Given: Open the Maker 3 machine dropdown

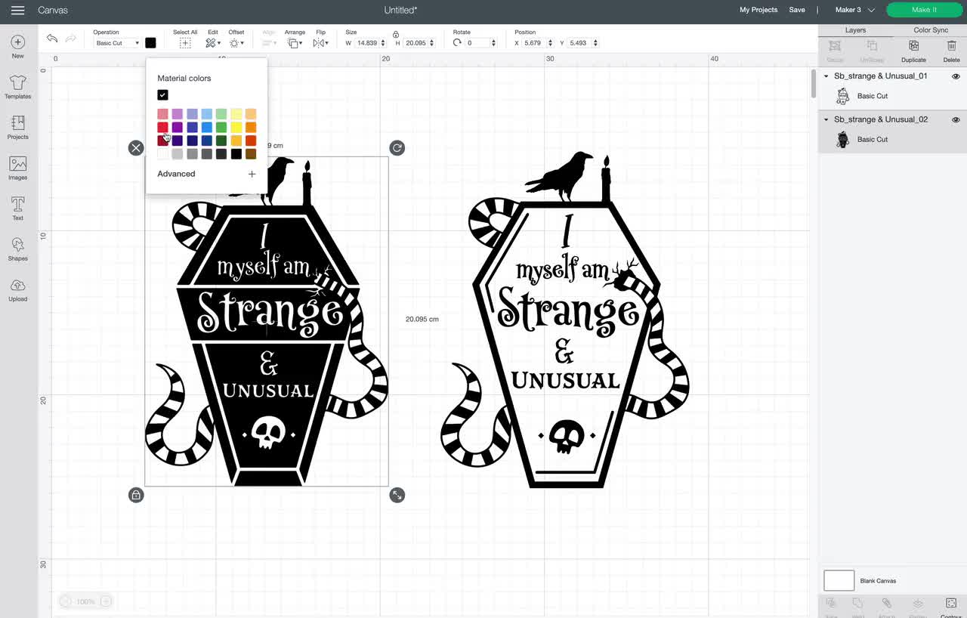Looking at the screenshot, I should [854, 10].
